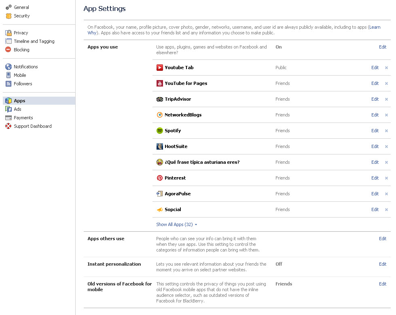Edit Youtube Tab app settings
Image resolution: width=396 pixels, height=315 pixels.
[375, 68]
